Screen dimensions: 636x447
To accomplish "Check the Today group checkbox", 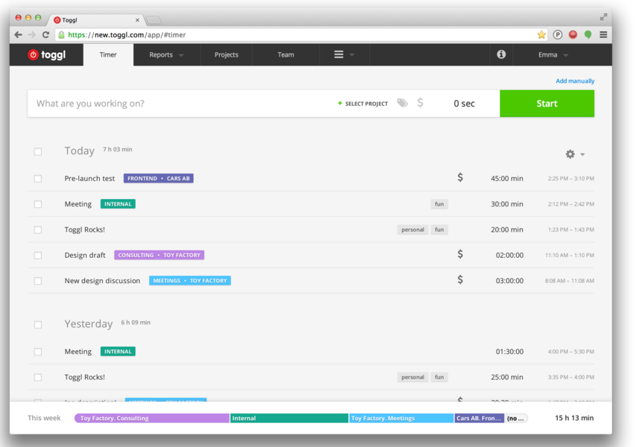I will pyautogui.click(x=38, y=151).
